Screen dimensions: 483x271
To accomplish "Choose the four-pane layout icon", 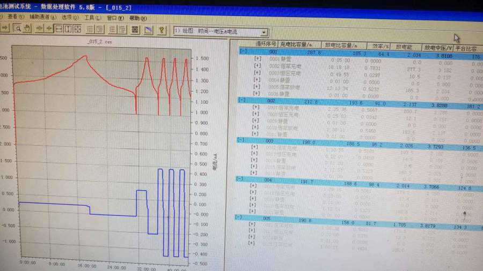I will pos(77,29).
